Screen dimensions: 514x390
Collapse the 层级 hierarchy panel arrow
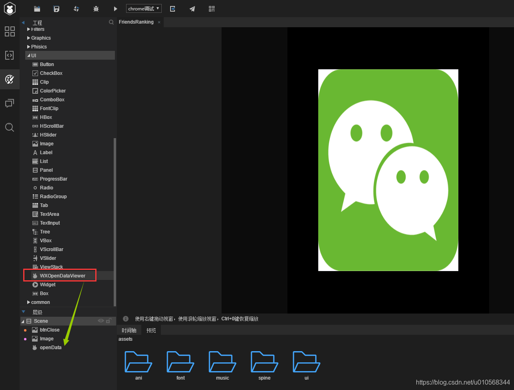pos(23,312)
